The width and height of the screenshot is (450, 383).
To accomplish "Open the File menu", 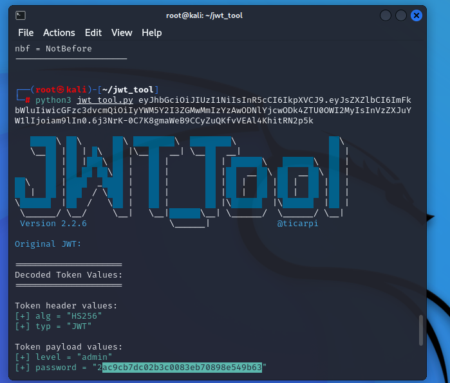I will point(26,33).
